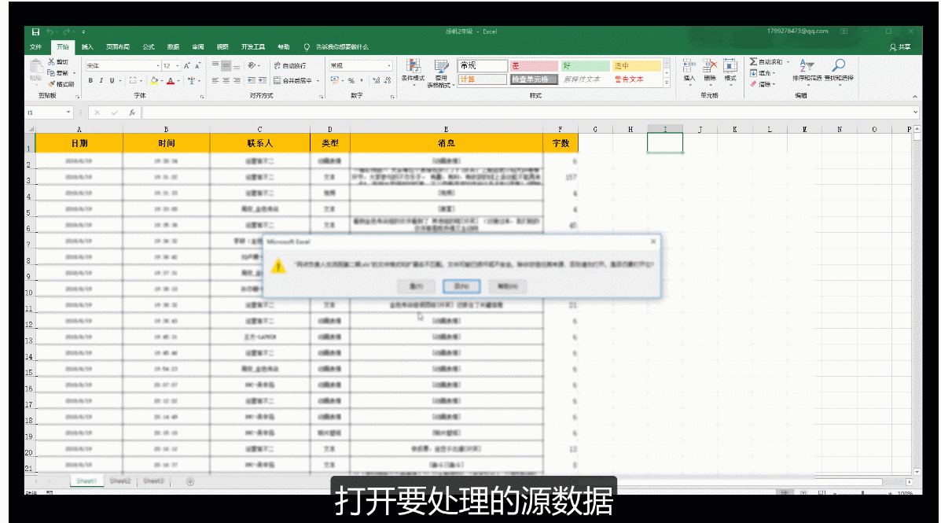Image resolution: width=941 pixels, height=523 pixels.
Task: Expand the cell styles gallery
Action: pos(666,83)
